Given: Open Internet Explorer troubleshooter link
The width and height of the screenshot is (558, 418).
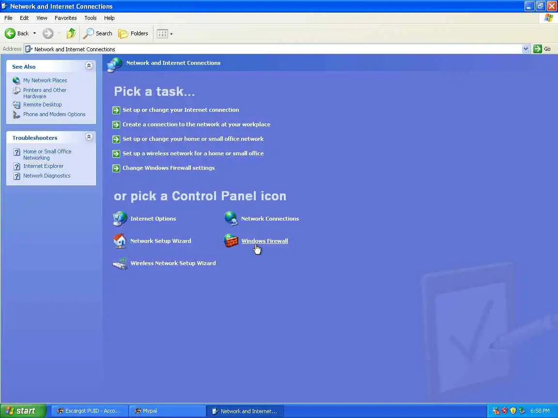Looking at the screenshot, I should (x=44, y=166).
